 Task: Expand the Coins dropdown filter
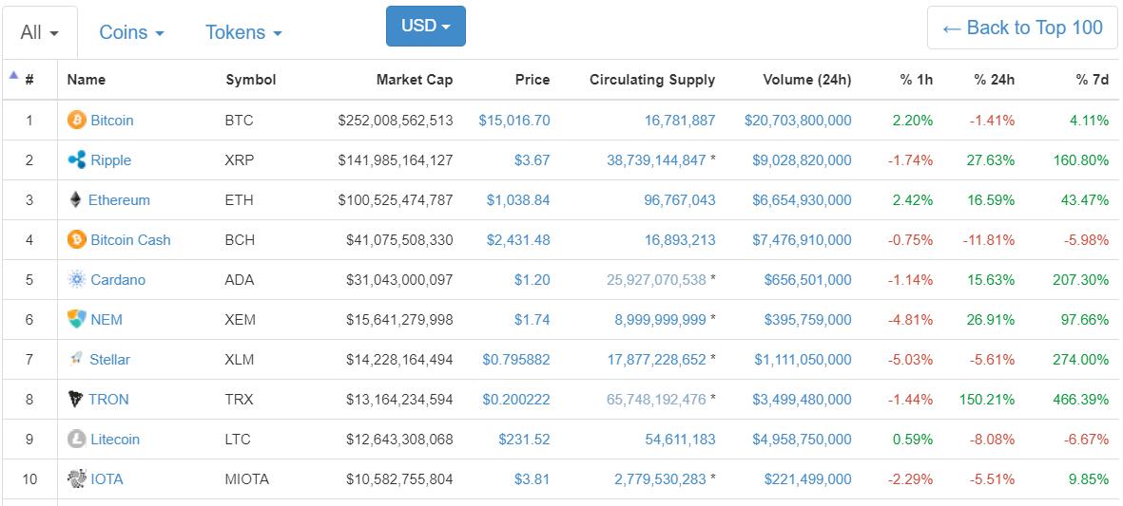pos(131,32)
